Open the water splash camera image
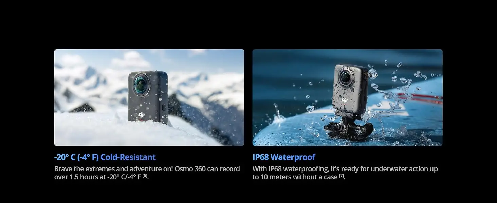Image resolution: width=497 pixels, height=203 pixels. 347,98
